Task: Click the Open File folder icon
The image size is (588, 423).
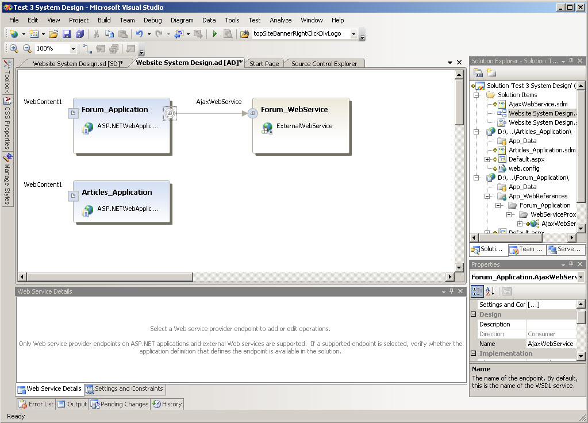Action: [x=53, y=34]
